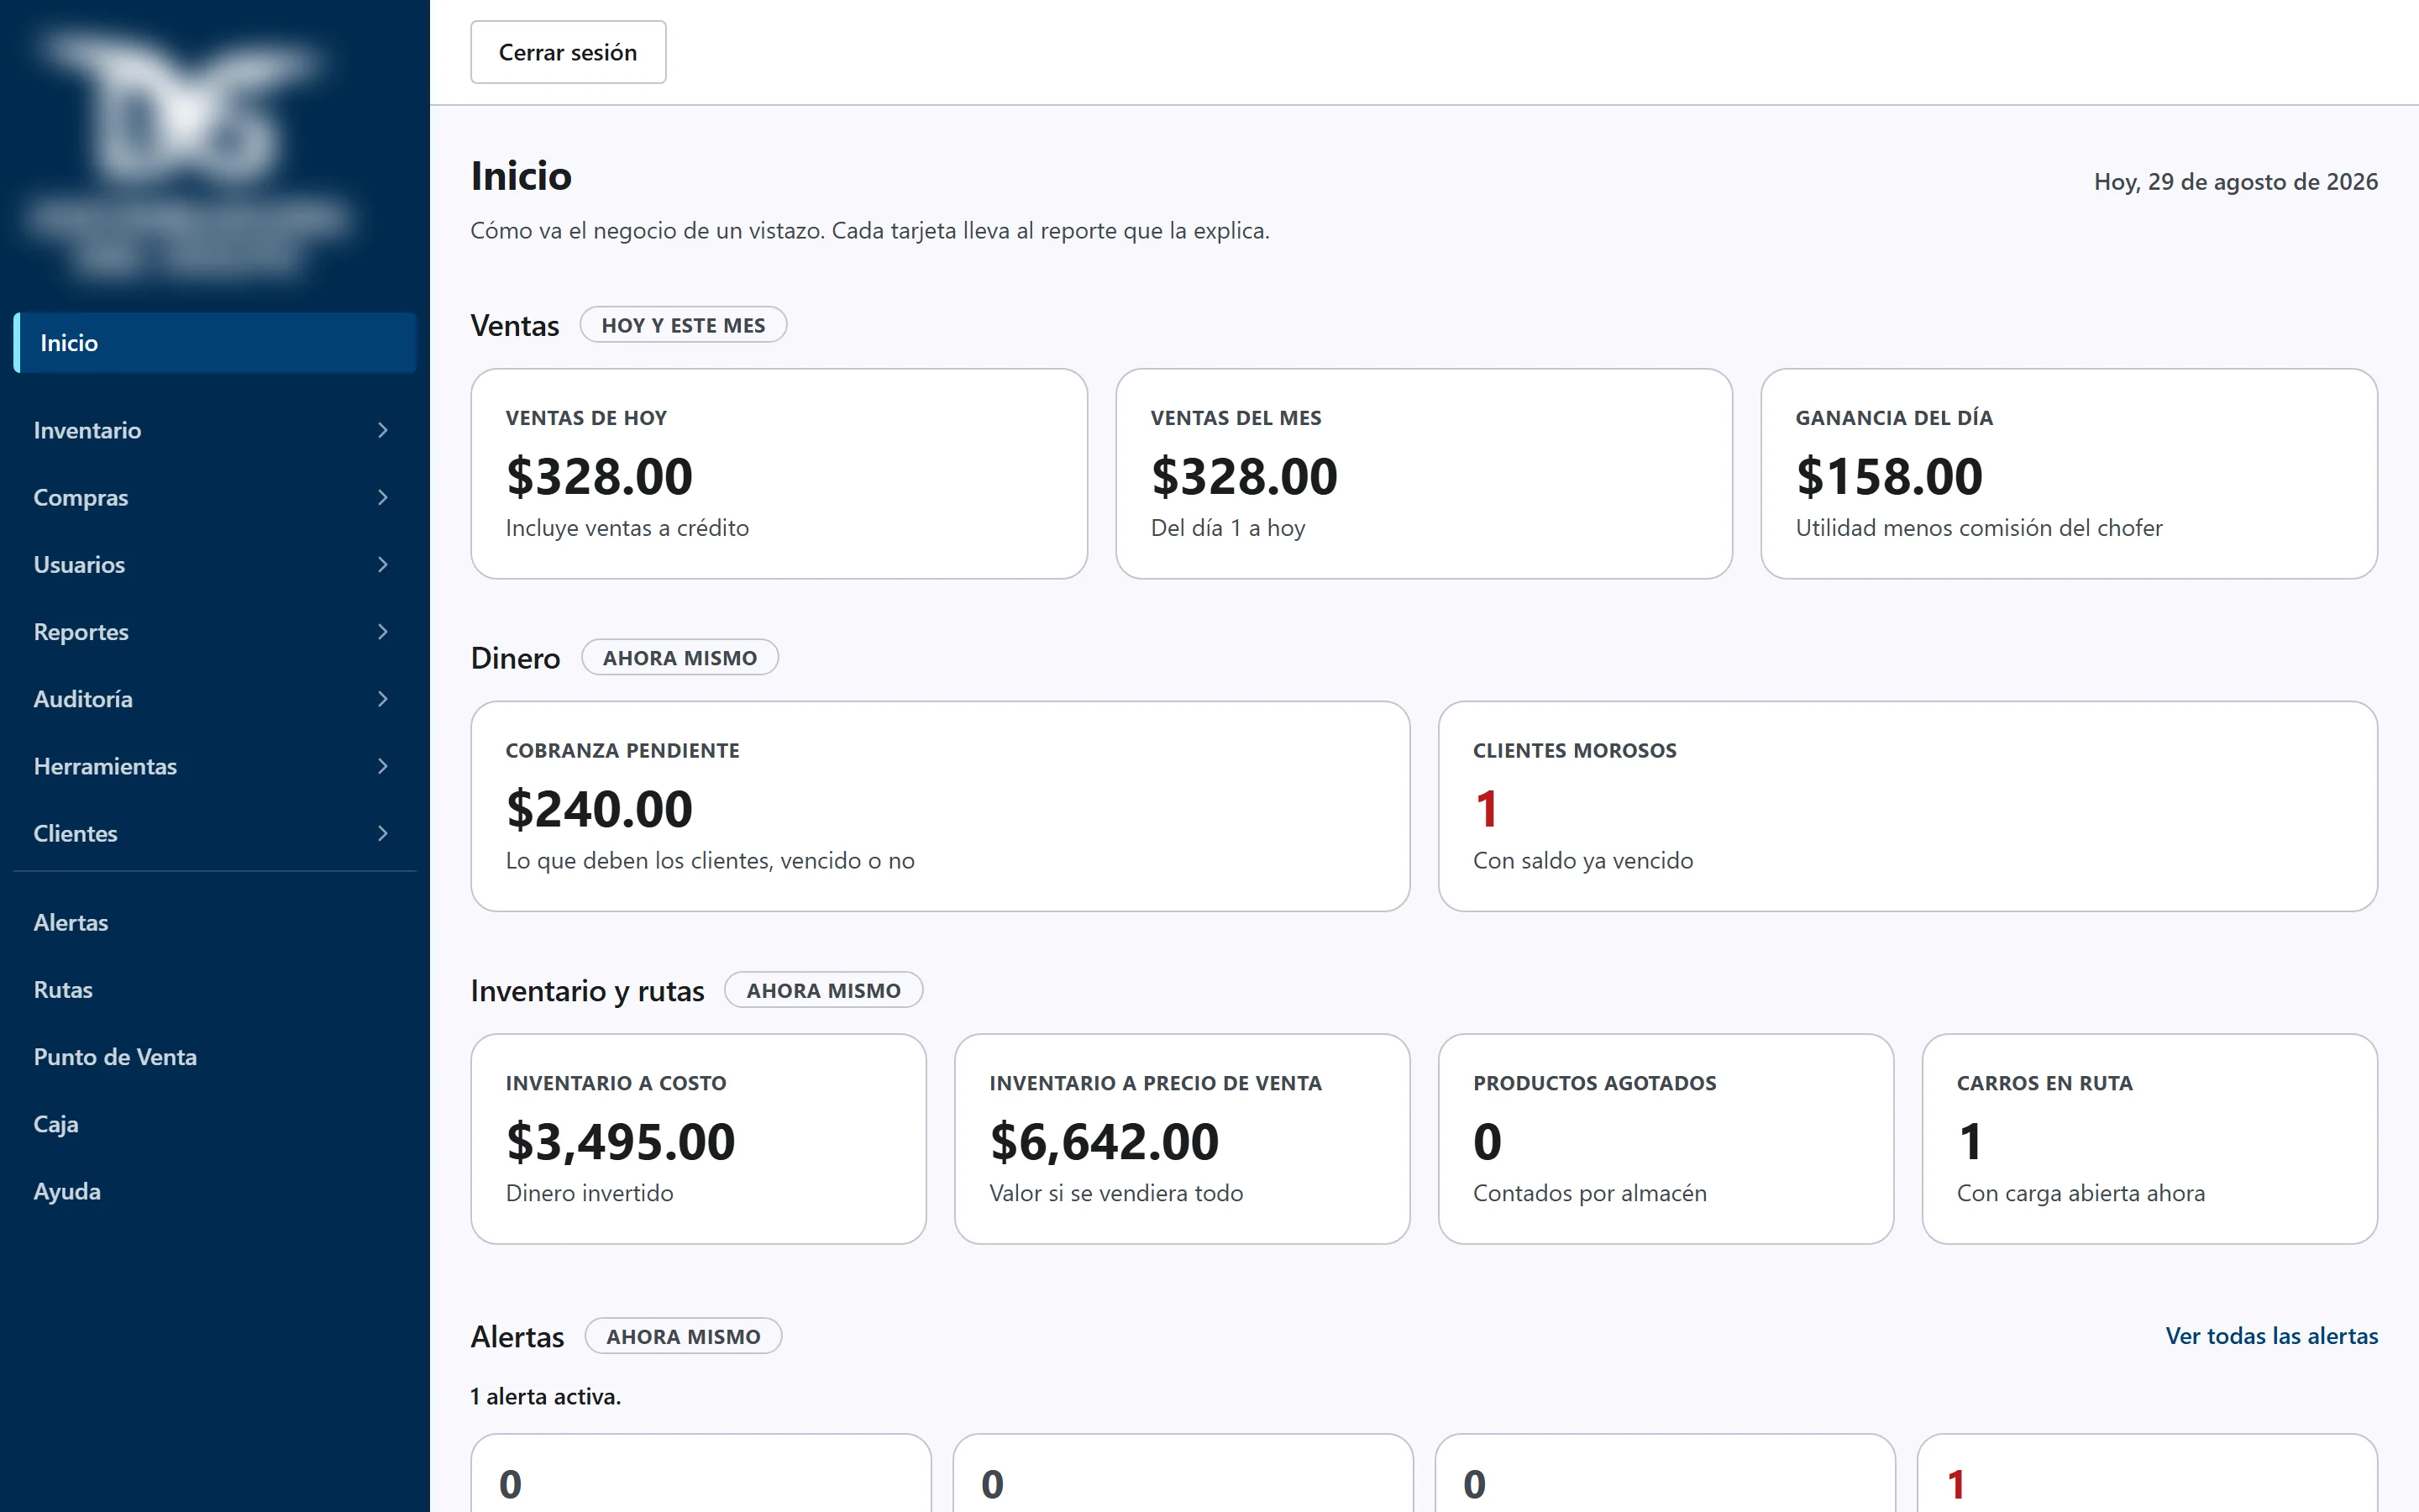The width and height of the screenshot is (2419, 1512).
Task: Open the Ventas del mes card
Action: [1424, 474]
